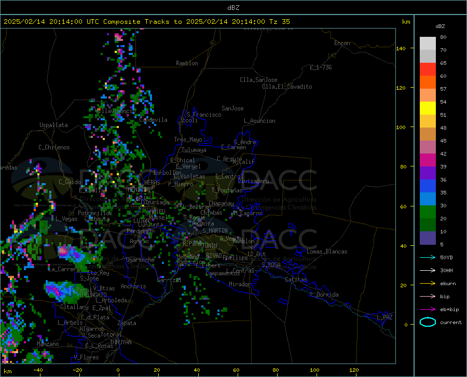Screen dimensions: 467x377
Task: Click the Clla.SanJose map label
Action: tap(258, 80)
